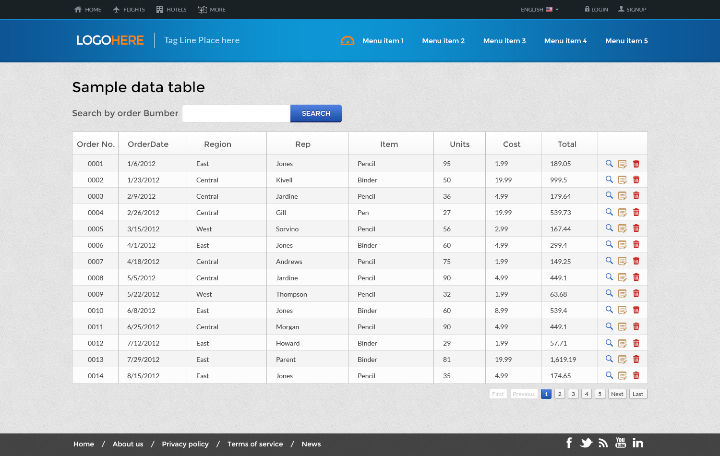This screenshot has width=720, height=456.
Task: Click the Next pagination button
Action: pyautogui.click(x=617, y=394)
